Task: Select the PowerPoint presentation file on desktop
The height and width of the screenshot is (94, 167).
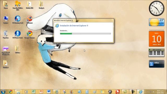Action: 6,50
